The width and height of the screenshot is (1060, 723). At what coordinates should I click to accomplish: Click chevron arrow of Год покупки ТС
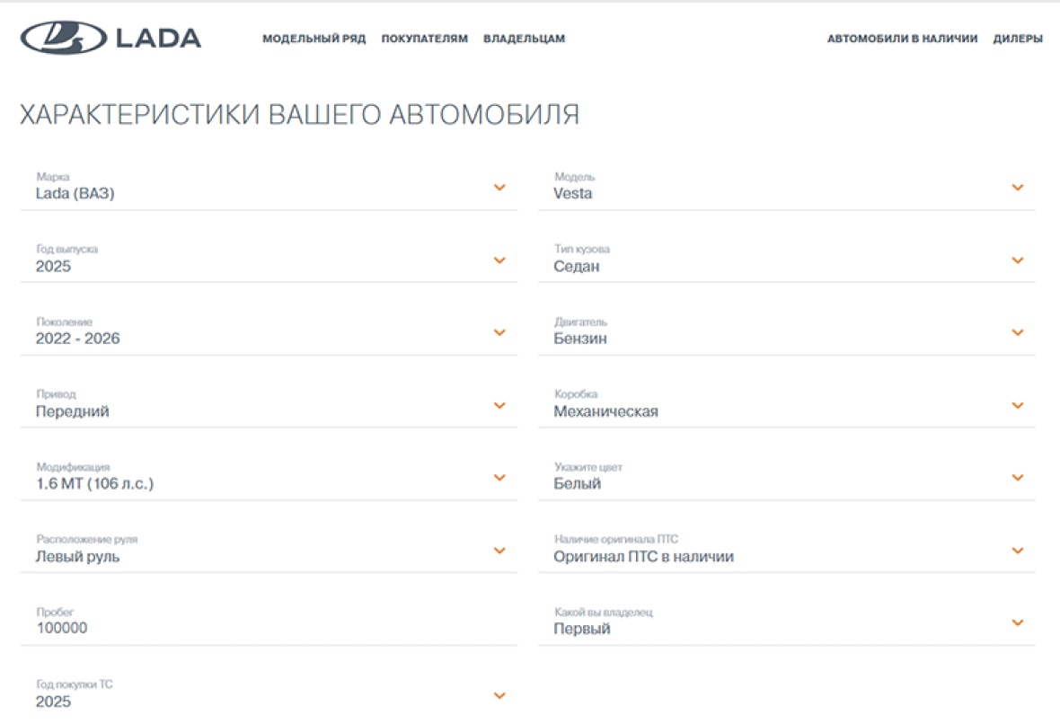point(499,695)
